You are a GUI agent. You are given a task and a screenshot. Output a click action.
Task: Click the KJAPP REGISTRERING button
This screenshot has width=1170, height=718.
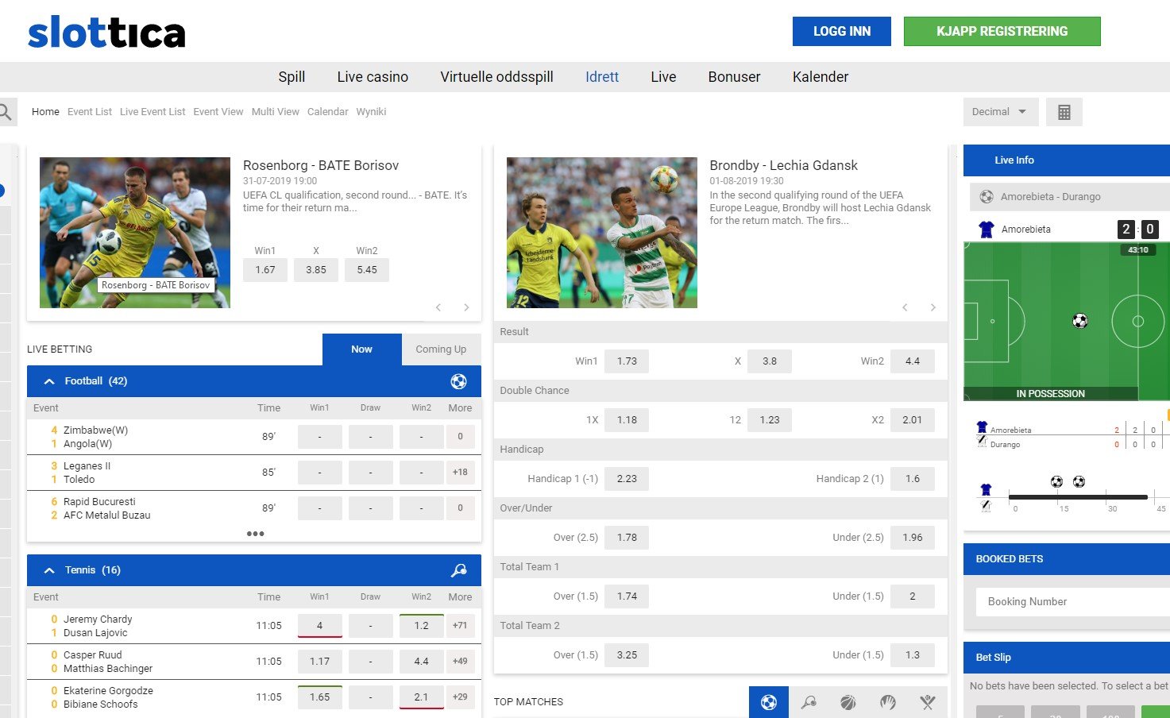[1002, 31]
